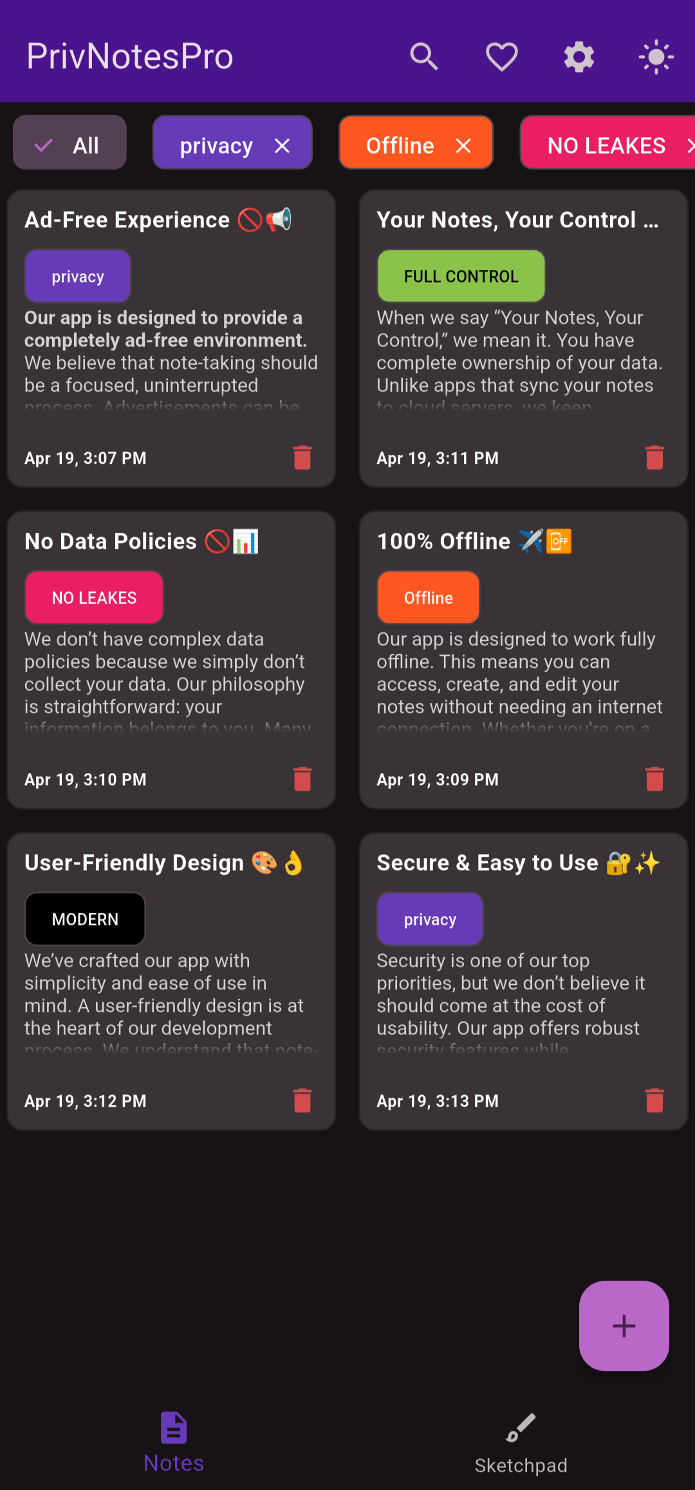The width and height of the screenshot is (695, 1490).
Task: Open the settings gear
Action: pyautogui.click(x=578, y=57)
